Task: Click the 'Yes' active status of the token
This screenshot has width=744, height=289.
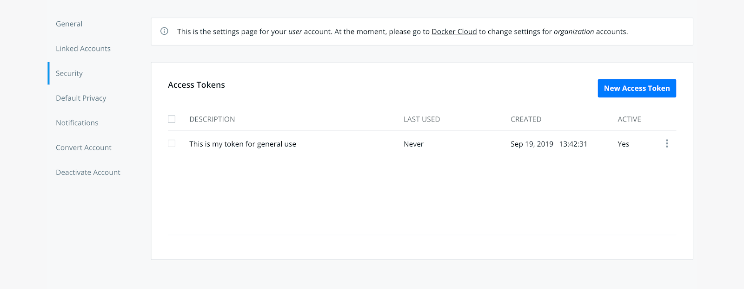Action: pyautogui.click(x=623, y=144)
